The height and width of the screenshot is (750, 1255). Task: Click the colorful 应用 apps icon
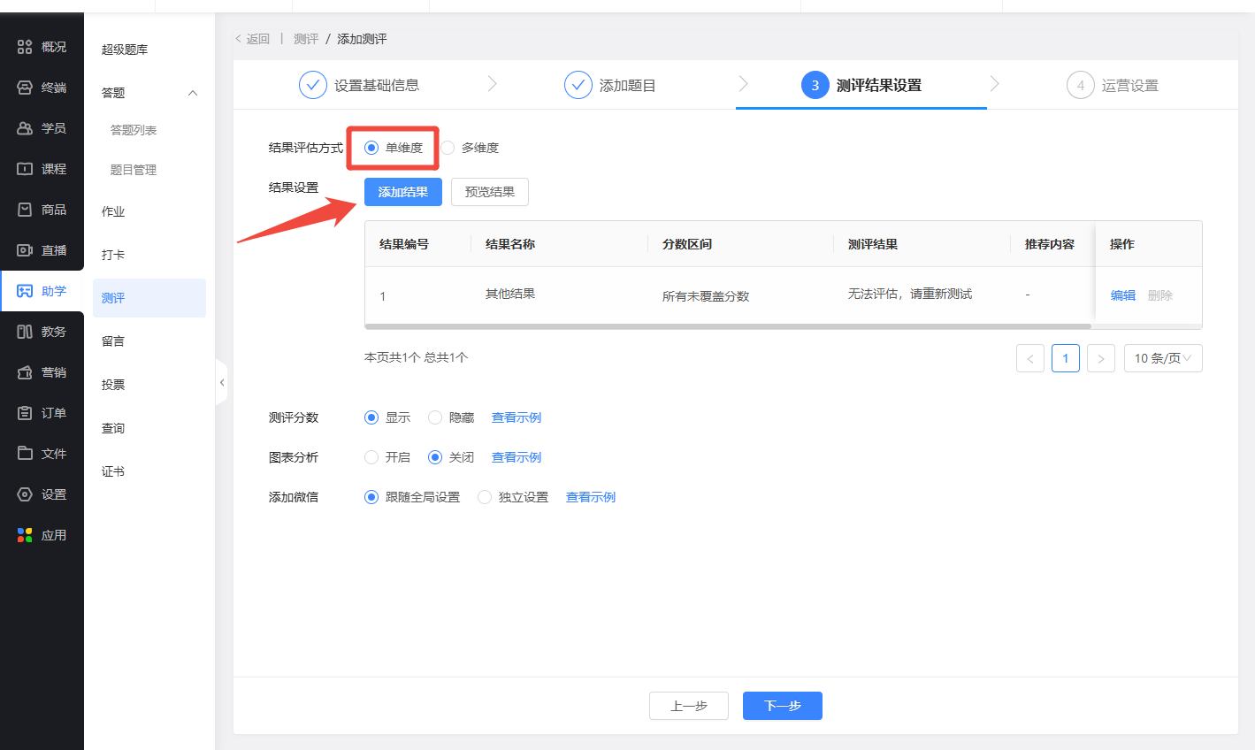pyautogui.click(x=25, y=535)
